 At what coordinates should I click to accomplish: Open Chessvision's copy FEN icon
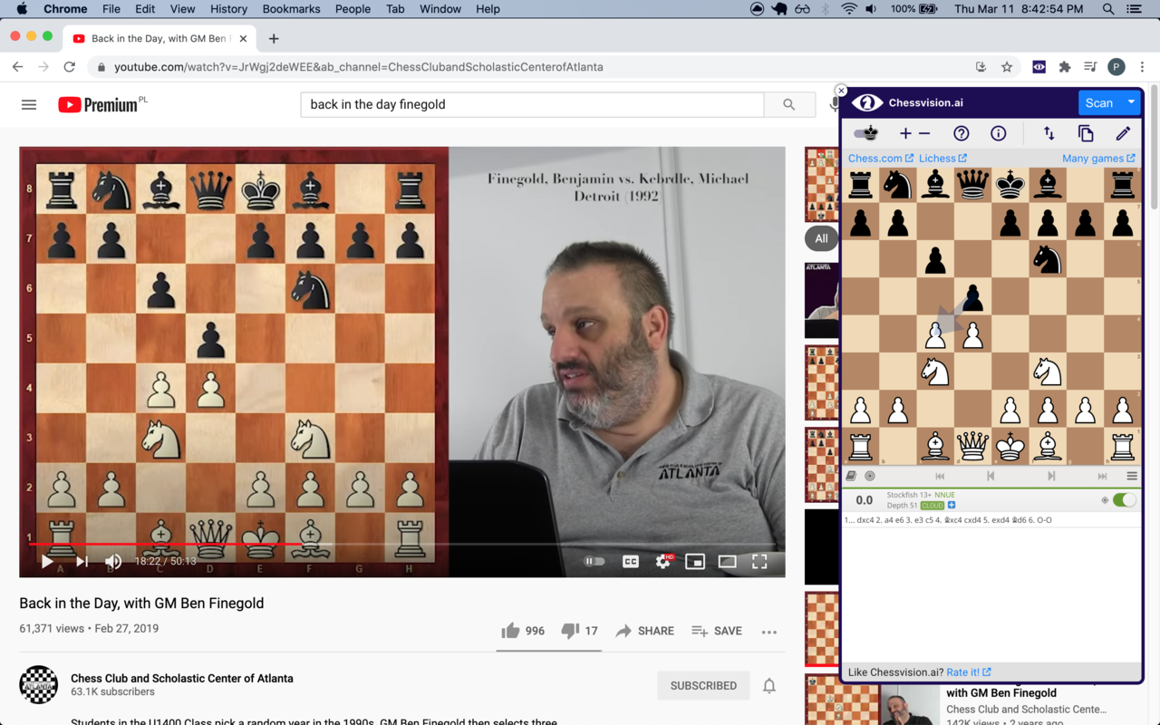pos(1086,133)
